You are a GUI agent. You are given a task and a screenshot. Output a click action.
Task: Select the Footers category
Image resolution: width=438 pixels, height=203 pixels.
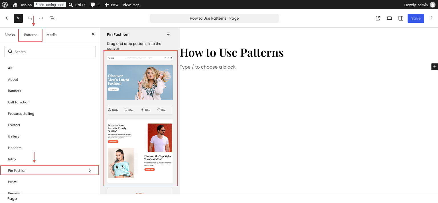pyautogui.click(x=50, y=125)
